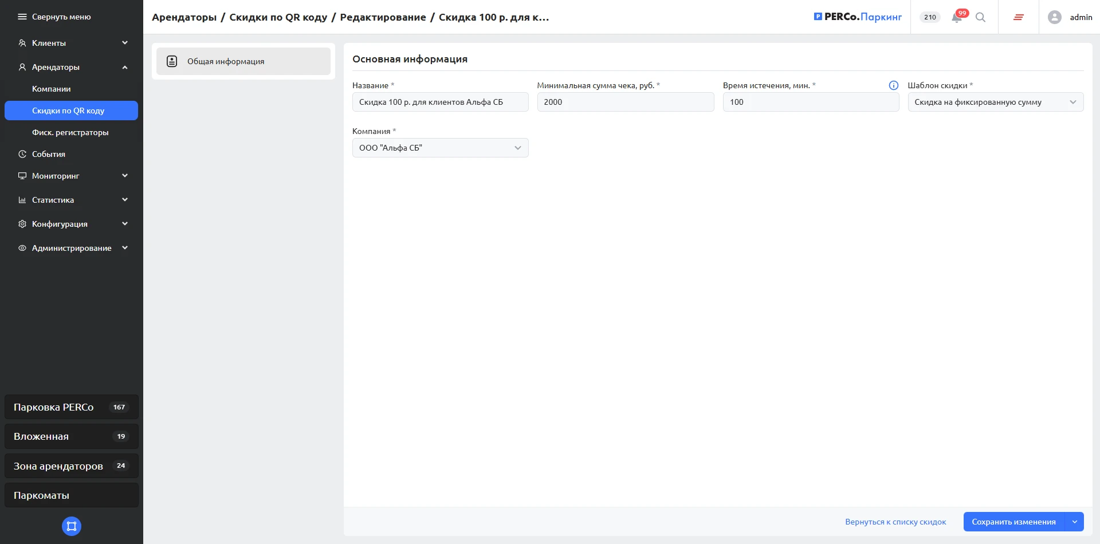Open the Компании menu item
Image resolution: width=1100 pixels, height=544 pixels.
[52, 89]
